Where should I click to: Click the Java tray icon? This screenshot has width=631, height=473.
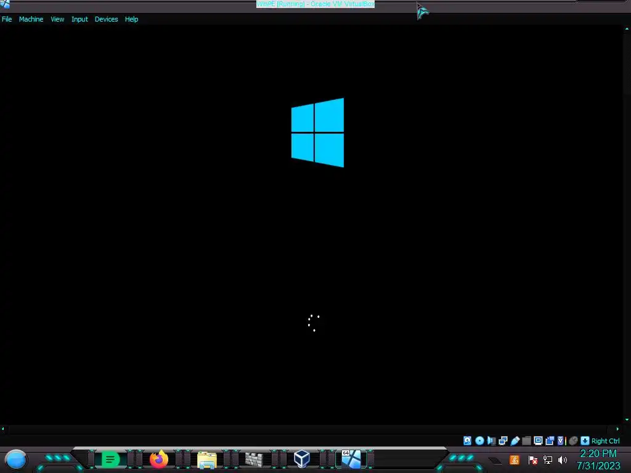pos(515,459)
